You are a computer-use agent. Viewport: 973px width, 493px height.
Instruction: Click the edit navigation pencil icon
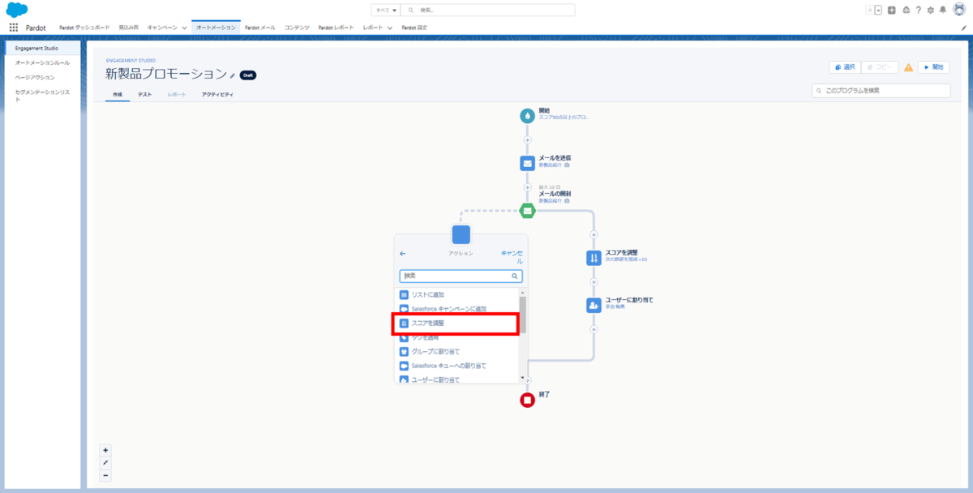tap(963, 28)
